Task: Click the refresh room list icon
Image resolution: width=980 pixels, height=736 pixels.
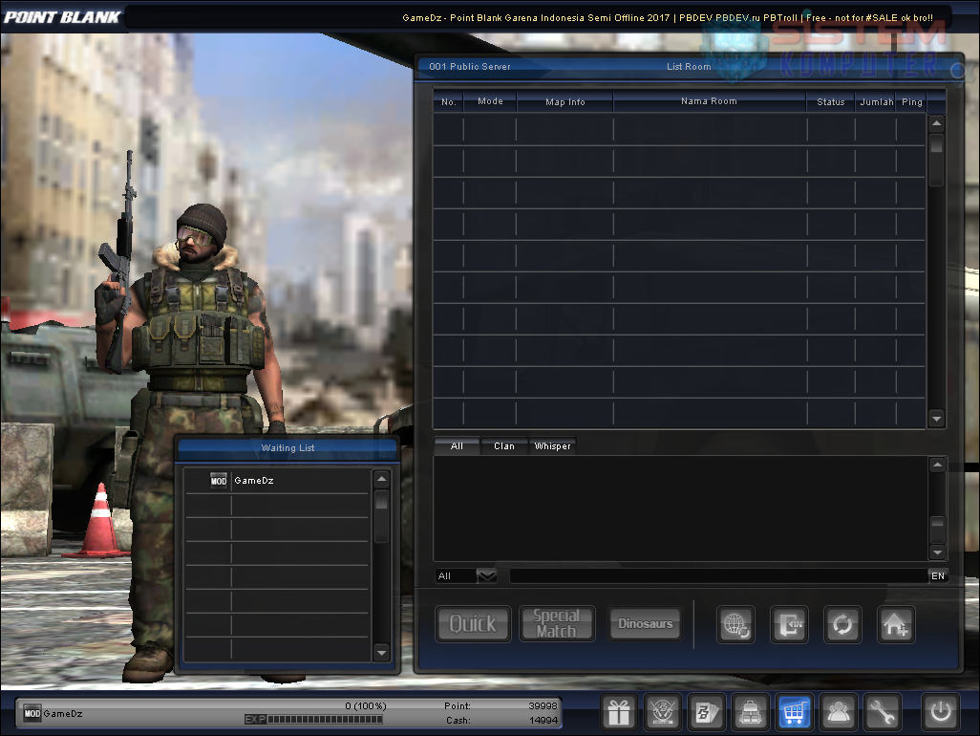Action: (842, 624)
